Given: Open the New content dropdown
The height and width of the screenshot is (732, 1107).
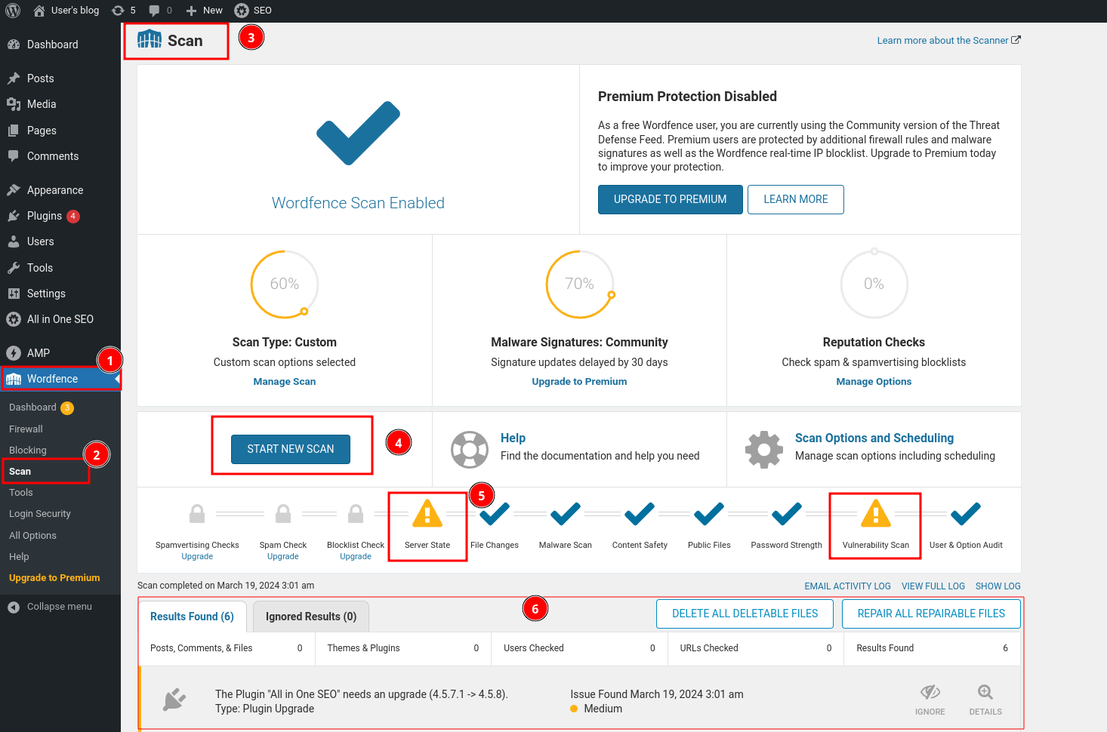Looking at the screenshot, I should [x=205, y=11].
